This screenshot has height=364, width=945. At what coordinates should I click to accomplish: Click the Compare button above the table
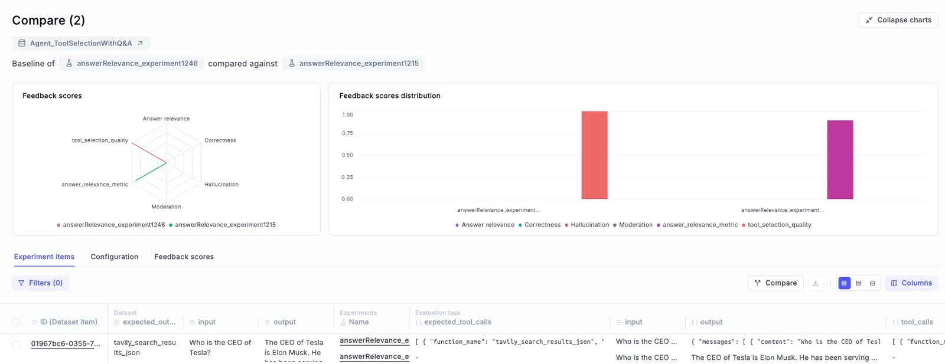click(x=775, y=283)
